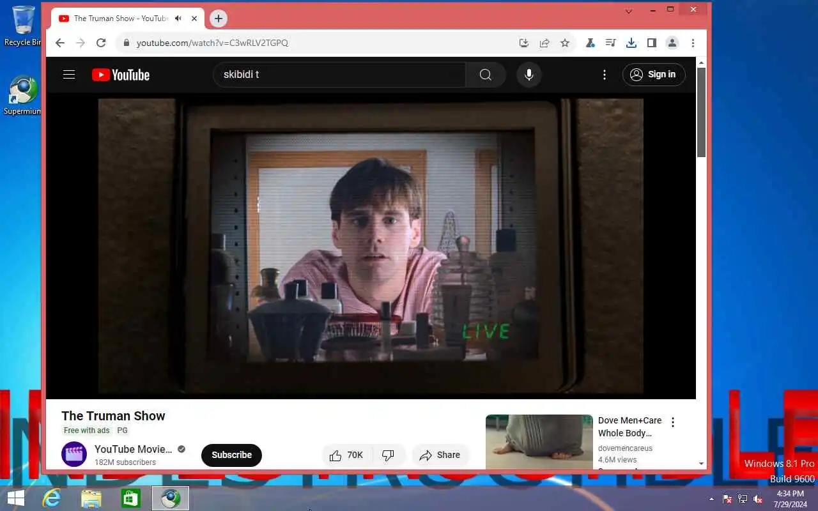818x511 pixels.
Task: Open YouTube Movies channel avatar
Action: [x=74, y=454]
